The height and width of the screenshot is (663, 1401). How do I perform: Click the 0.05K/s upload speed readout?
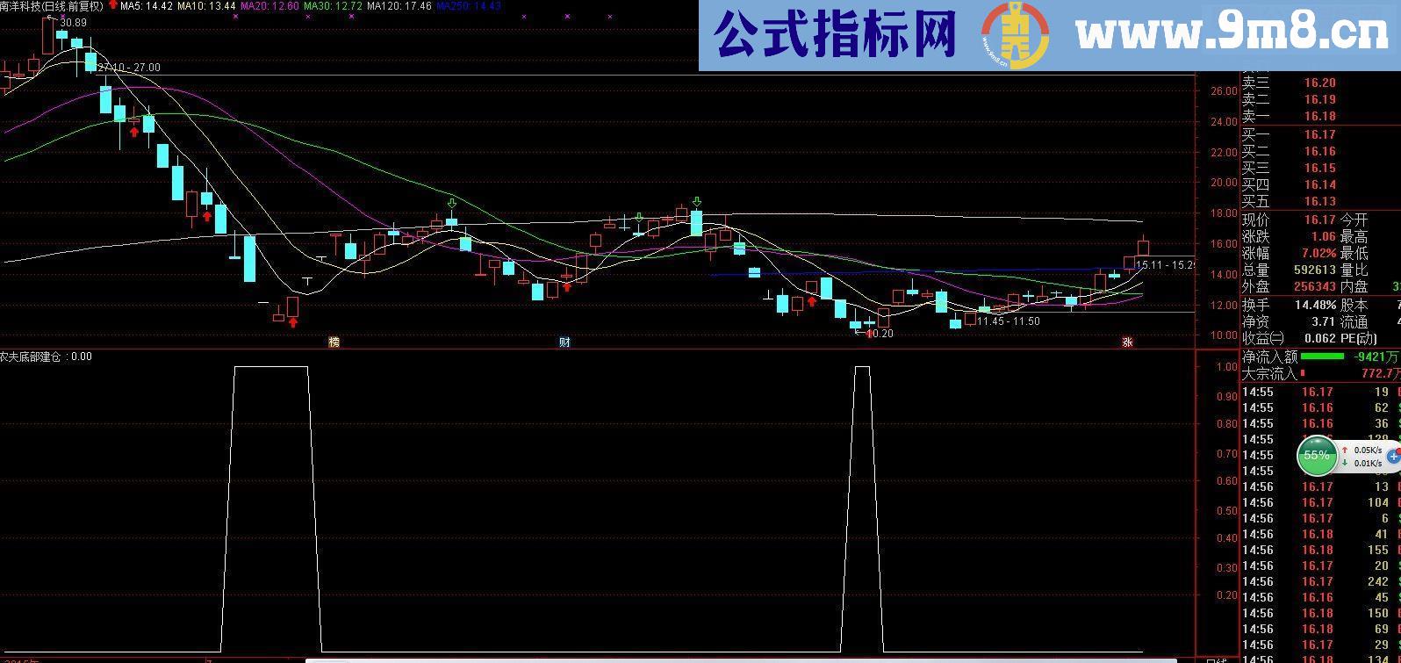coord(1366,450)
